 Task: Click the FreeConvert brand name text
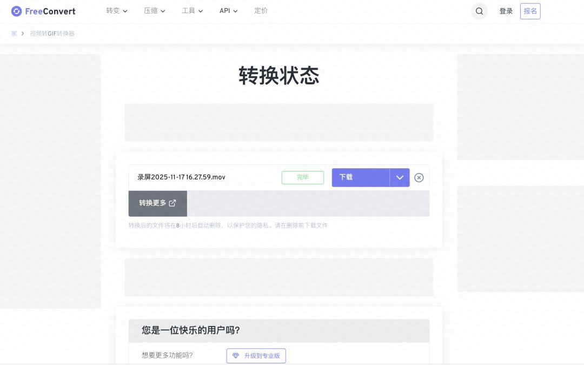pyautogui.click(x=50, y=11)
